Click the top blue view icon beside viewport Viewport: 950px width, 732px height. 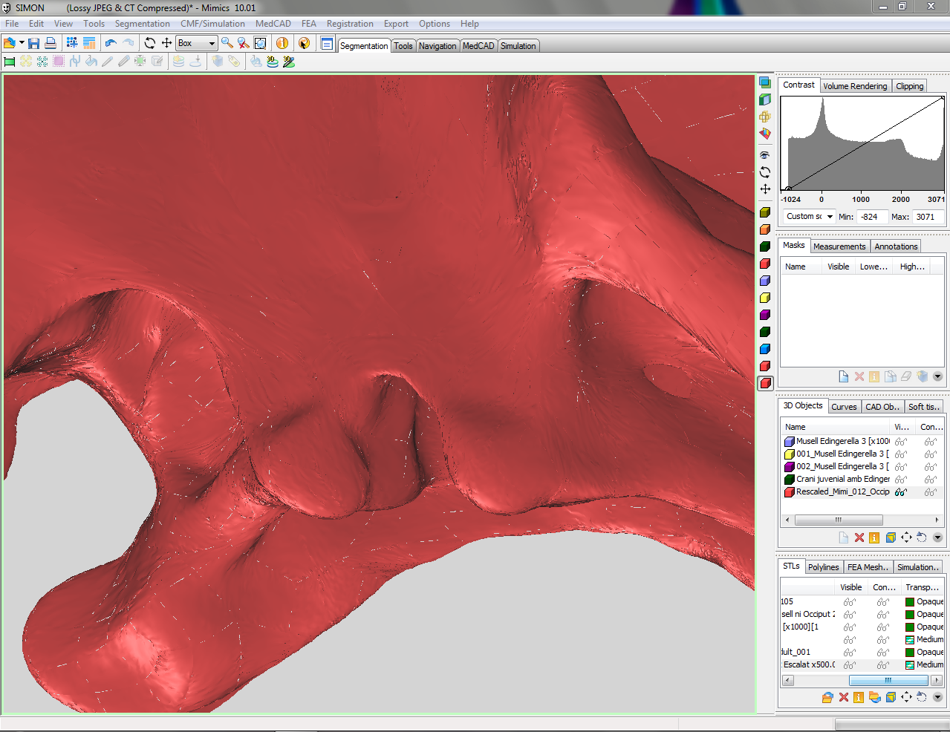click(x=765, y=82)
